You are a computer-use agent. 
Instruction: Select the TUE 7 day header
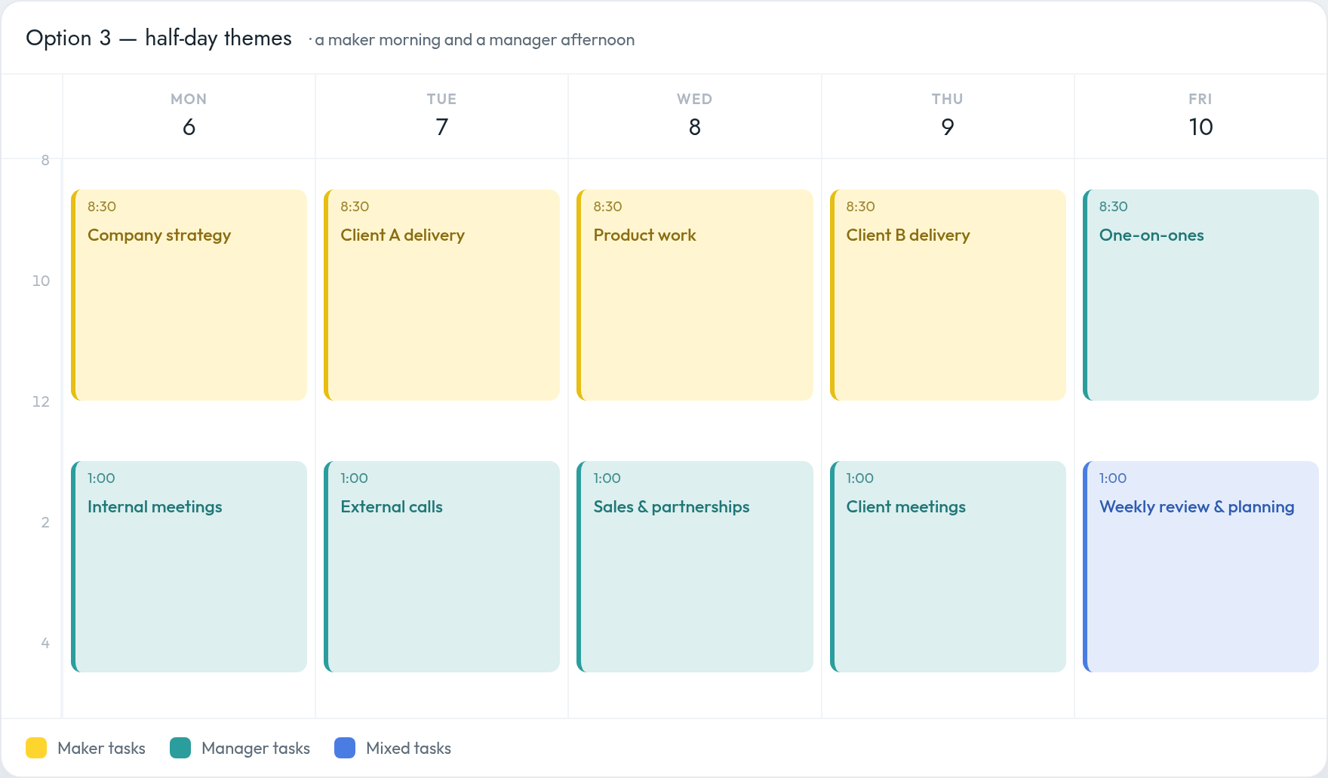(x=441, y=115)
